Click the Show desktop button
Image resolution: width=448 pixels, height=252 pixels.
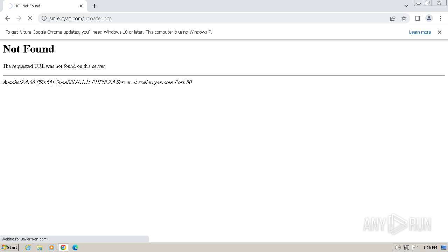[x=444, y=247]
